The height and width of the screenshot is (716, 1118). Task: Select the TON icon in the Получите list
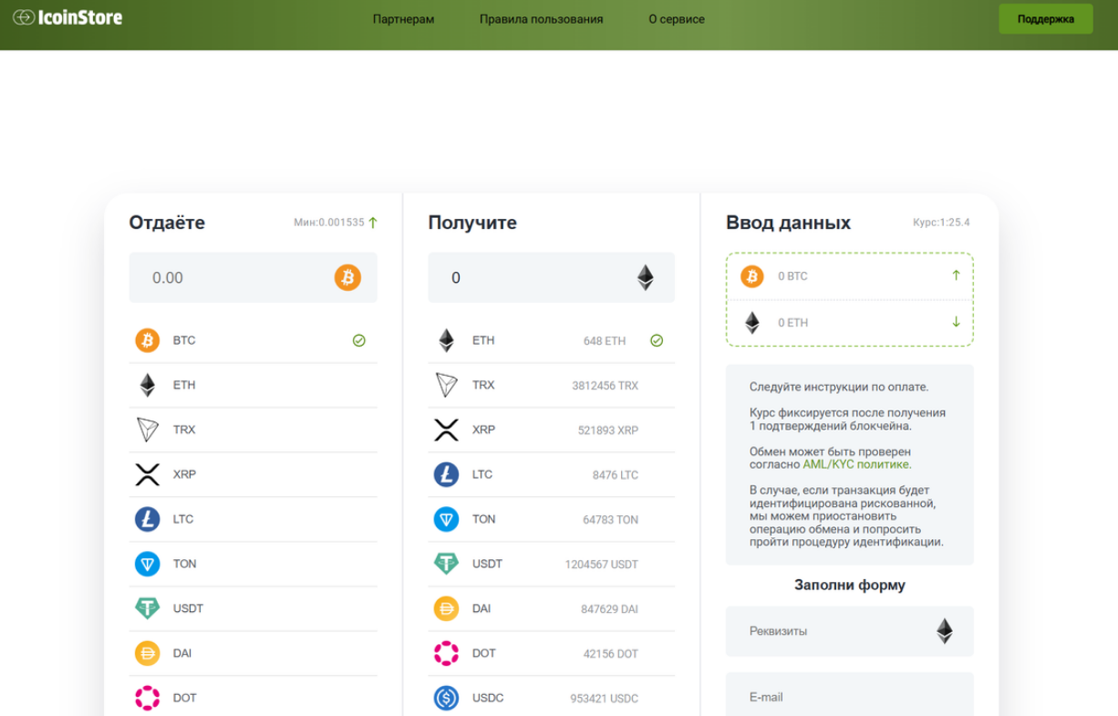pyautogui.click(x=446, y=519)
